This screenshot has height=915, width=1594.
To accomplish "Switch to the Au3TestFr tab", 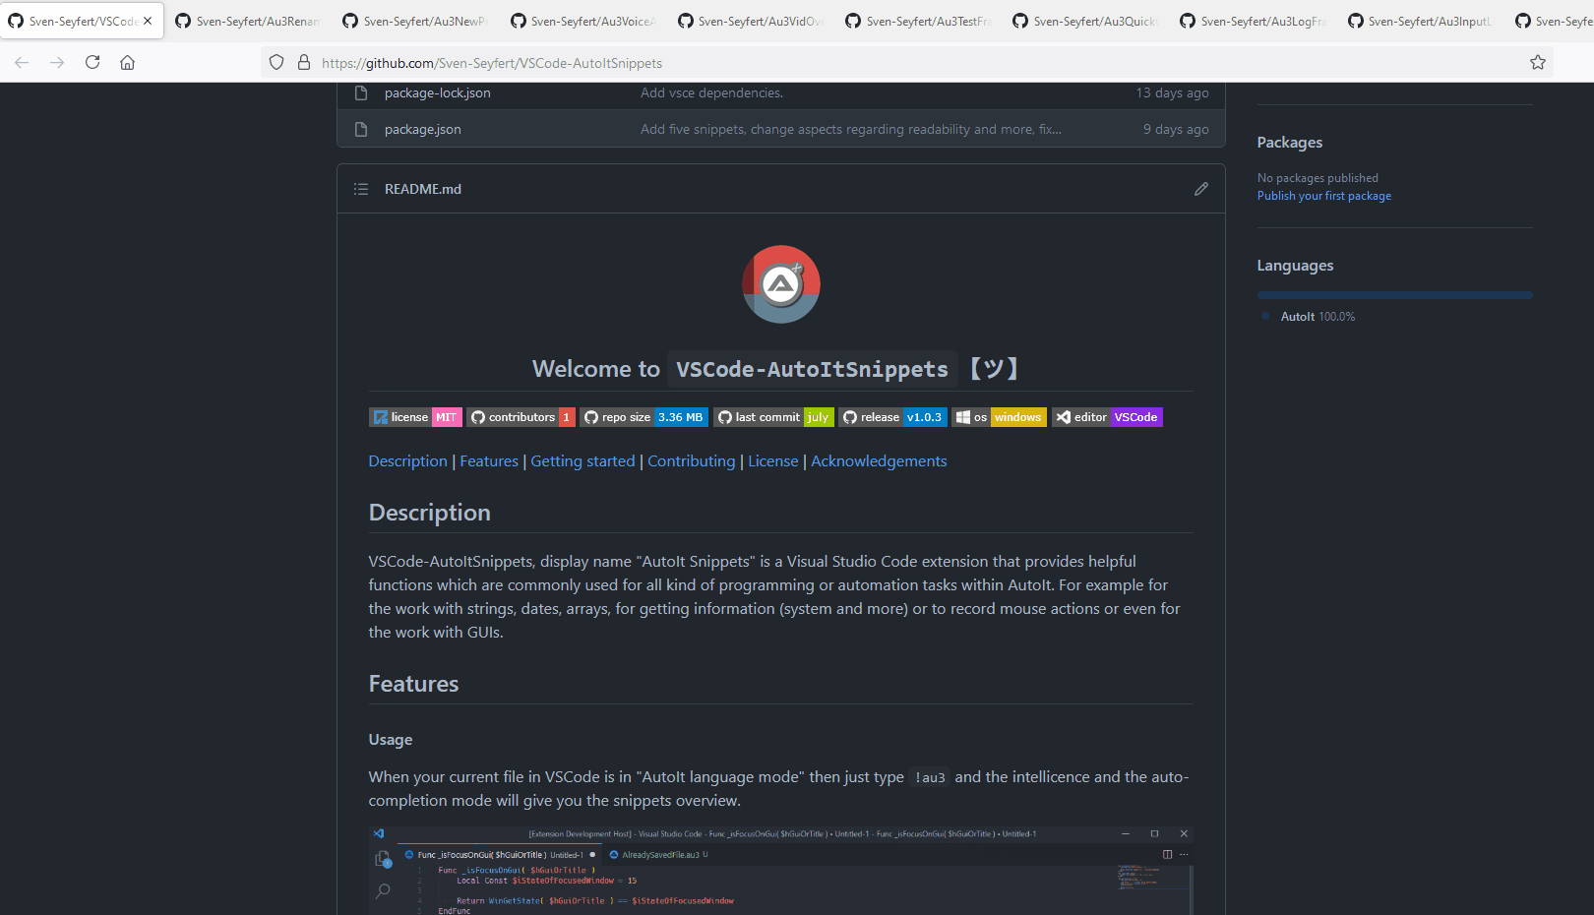I will click(917, 21).
